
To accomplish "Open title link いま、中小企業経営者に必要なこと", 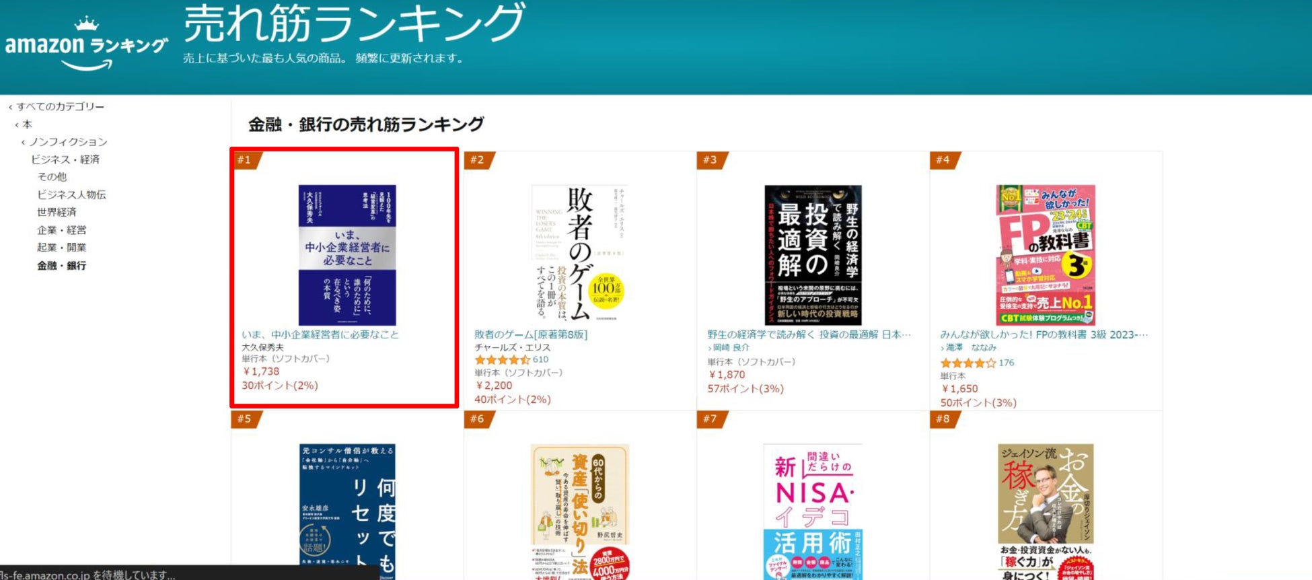I will (x=320, y=334).
